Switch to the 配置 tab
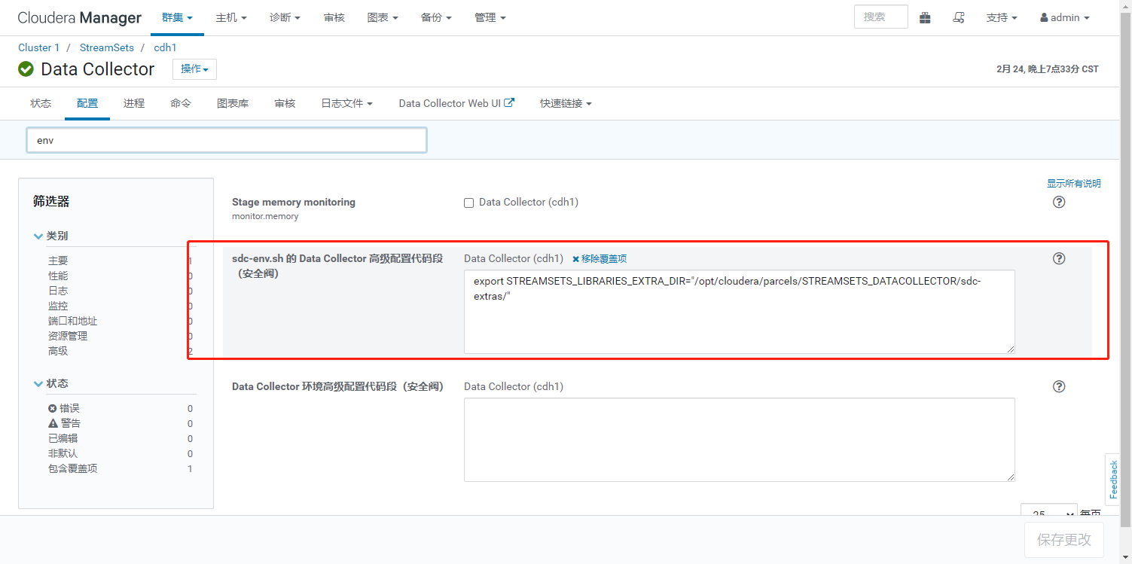 point(87,103)
